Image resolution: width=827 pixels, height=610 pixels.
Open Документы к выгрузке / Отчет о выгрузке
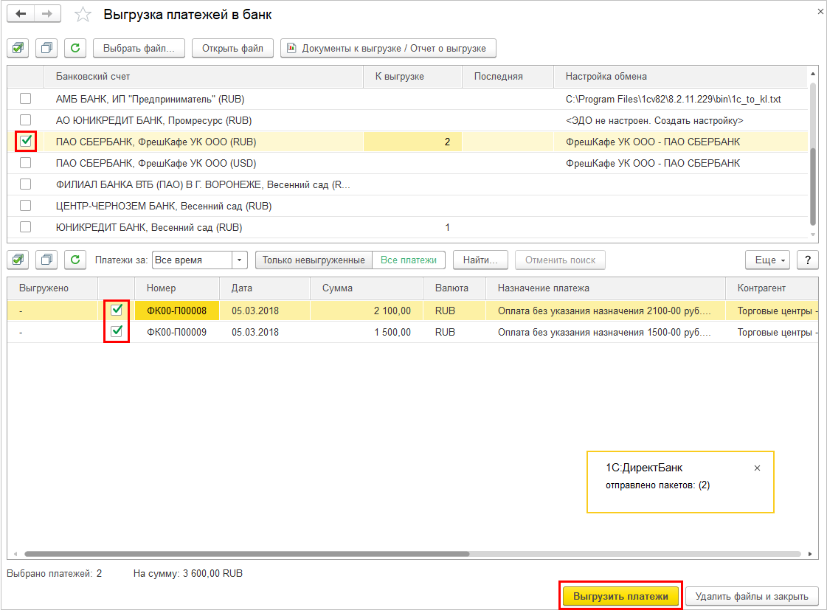pos(388,48)
